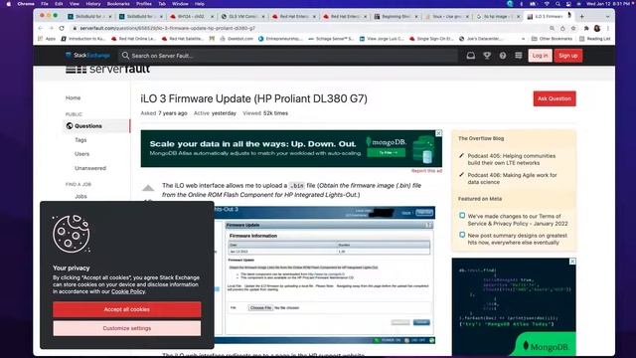Close the MongoDB sidebar code ad
636x358 pixels.
(x=572, y=262)
